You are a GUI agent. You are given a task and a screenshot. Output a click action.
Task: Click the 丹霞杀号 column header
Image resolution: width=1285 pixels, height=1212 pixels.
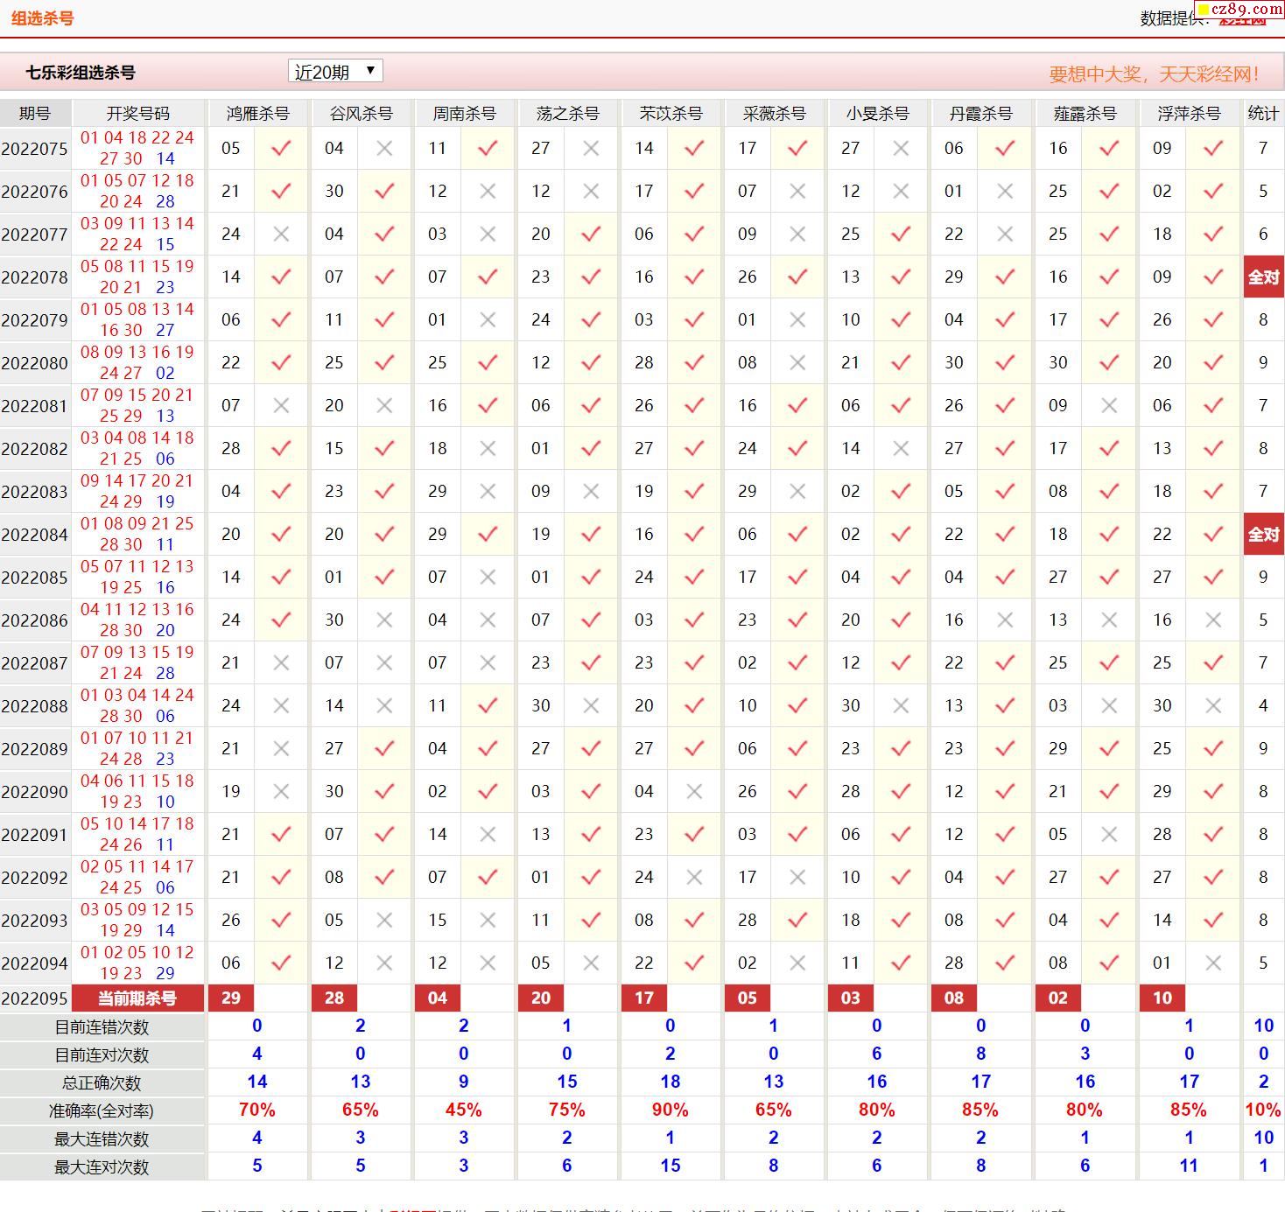(x=981, y=114)
